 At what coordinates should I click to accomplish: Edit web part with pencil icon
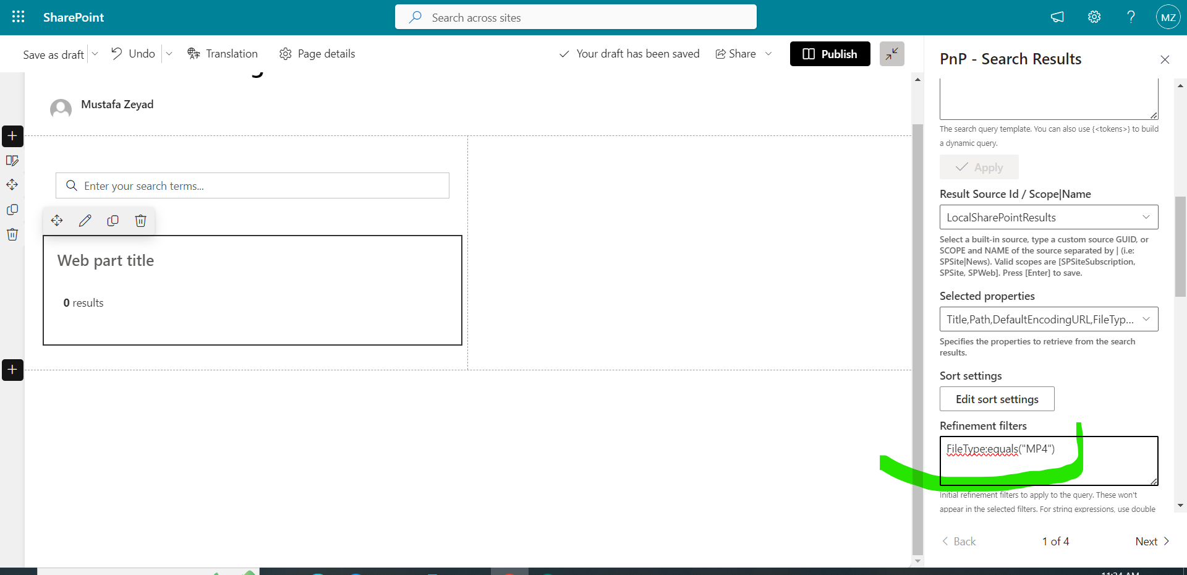85,221
